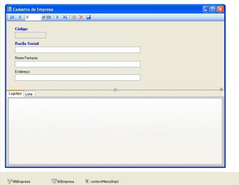The height and width of the screenshot is (185, 239).
Task: Click the Cadastro de Empresa form icon
Action: click(9, 9)
